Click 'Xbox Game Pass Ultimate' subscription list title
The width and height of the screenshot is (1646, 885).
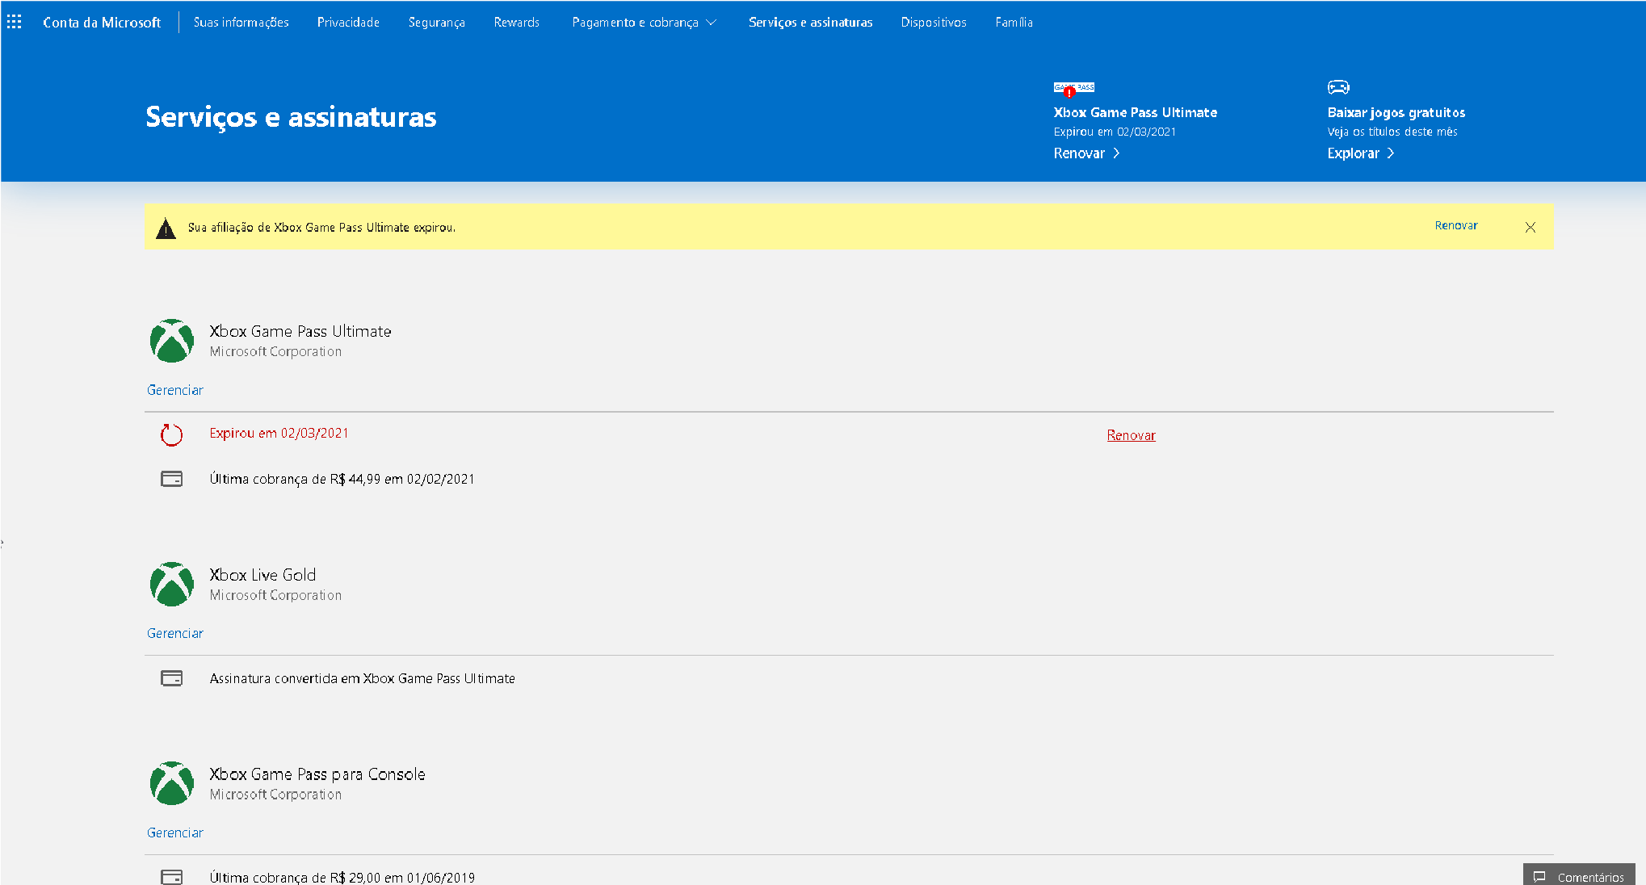(300, 332)
